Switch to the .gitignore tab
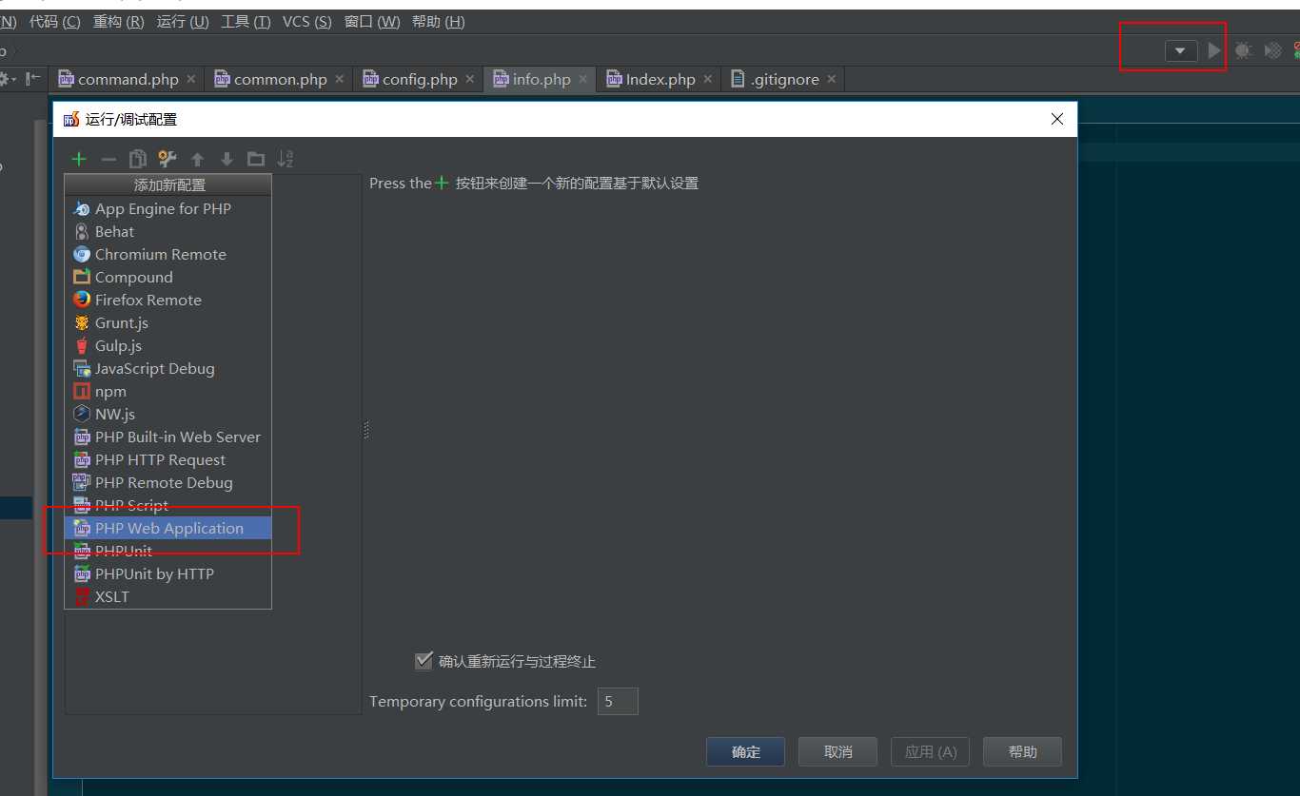1300x796 pixels. tap(784, 79)
